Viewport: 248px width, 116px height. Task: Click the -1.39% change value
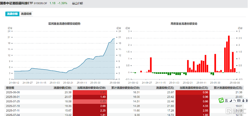click(62, 3)
